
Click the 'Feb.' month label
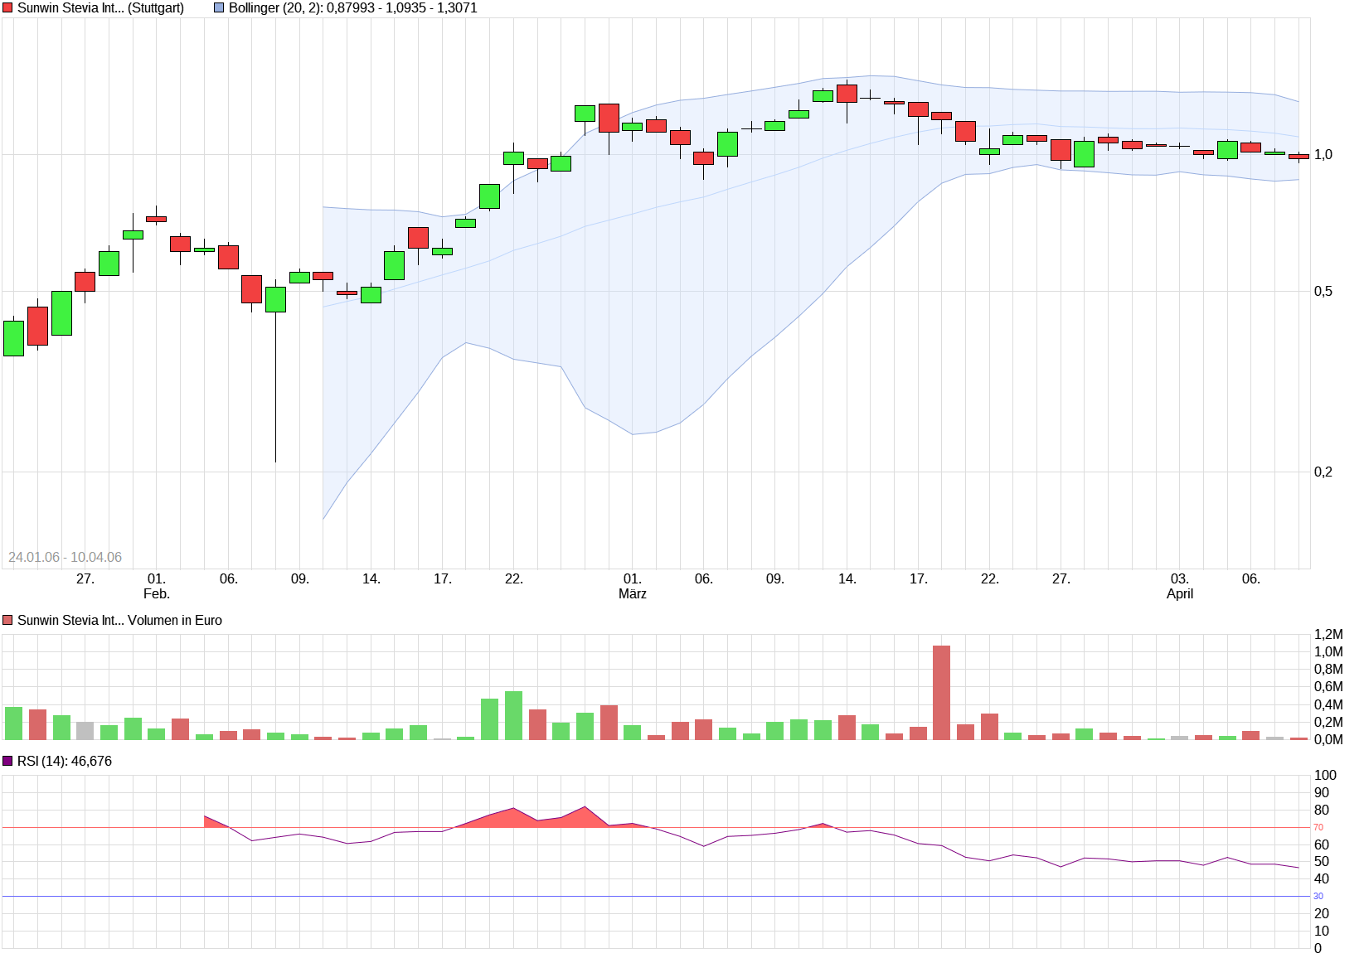pyautogui.click(x=157, y=594)
